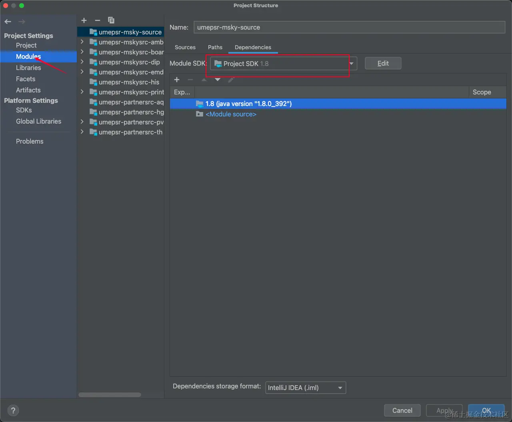Click the edit dependency pencil icon
Viewport: 512px width, 422px height.
[231, 80]
